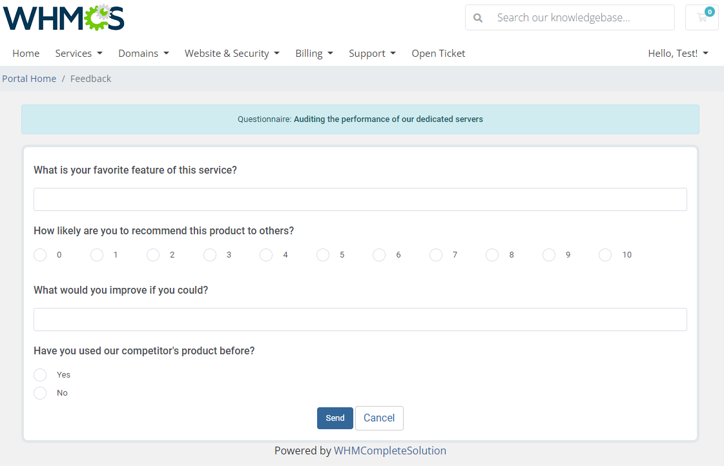Select rating 5 radio button

click(x=323, y=255)
